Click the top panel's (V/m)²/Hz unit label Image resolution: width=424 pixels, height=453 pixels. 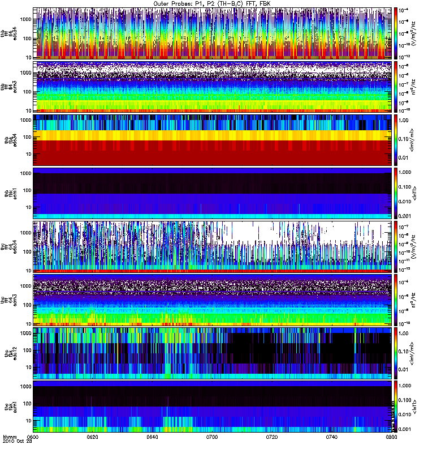414,33
